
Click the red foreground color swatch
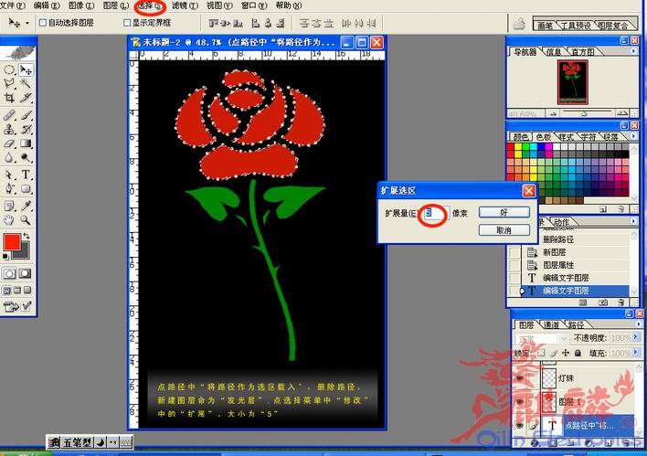point(12,242)
